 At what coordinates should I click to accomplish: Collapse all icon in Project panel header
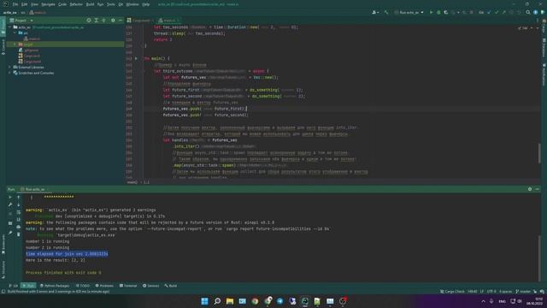(x=103, y=21)
